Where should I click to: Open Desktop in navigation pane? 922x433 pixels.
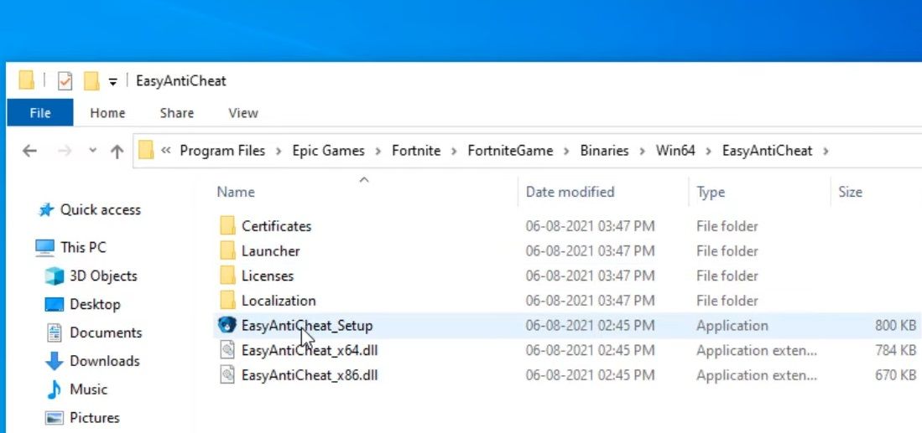[96, 305]
